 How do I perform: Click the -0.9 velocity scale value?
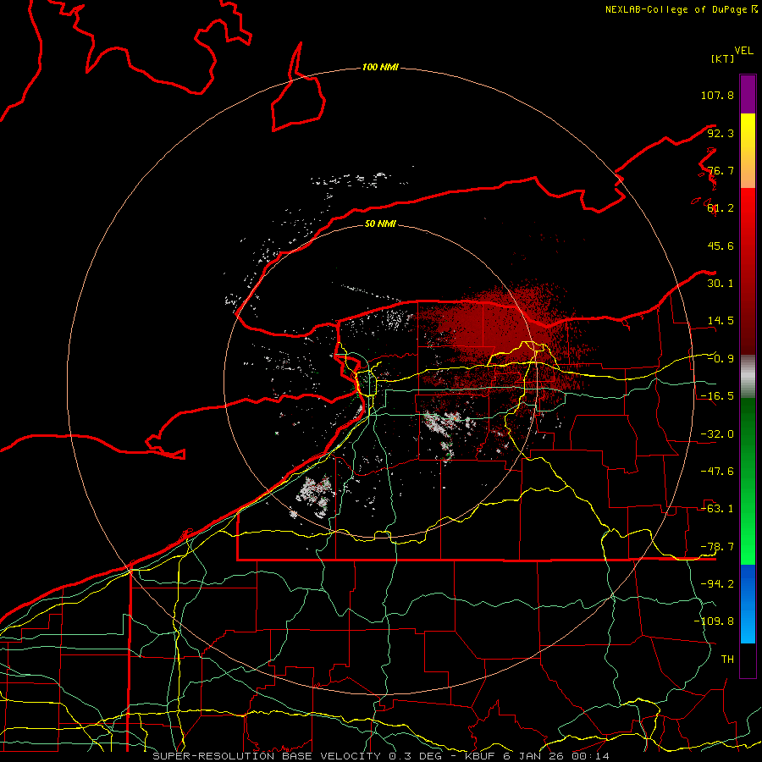(721, 359)
